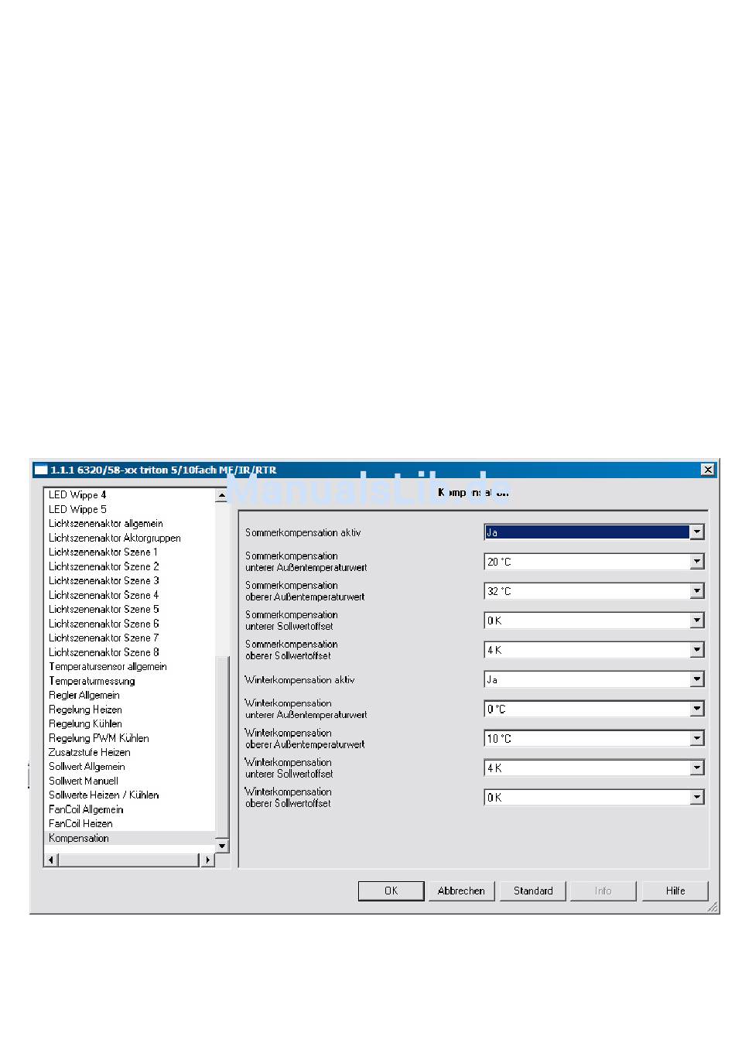Select Lichtszenenaktor Szene 6
The image size is (735, 1060).
[104, 624]
